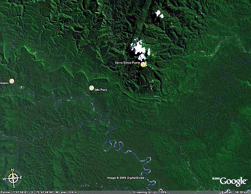Click the Google logo watermark
The height and width of the screenshot is (194, 251).
[233, 181]
